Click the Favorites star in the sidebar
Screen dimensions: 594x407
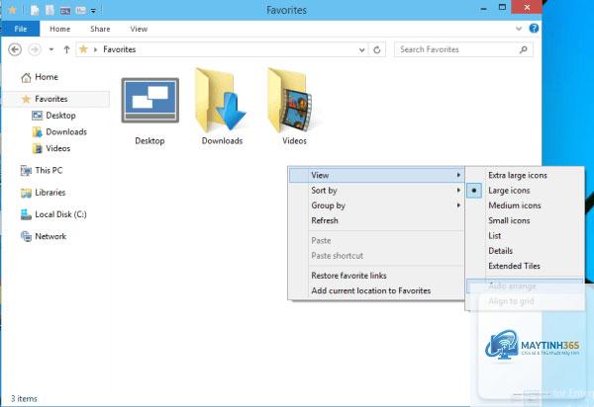[x=26, y=99]
